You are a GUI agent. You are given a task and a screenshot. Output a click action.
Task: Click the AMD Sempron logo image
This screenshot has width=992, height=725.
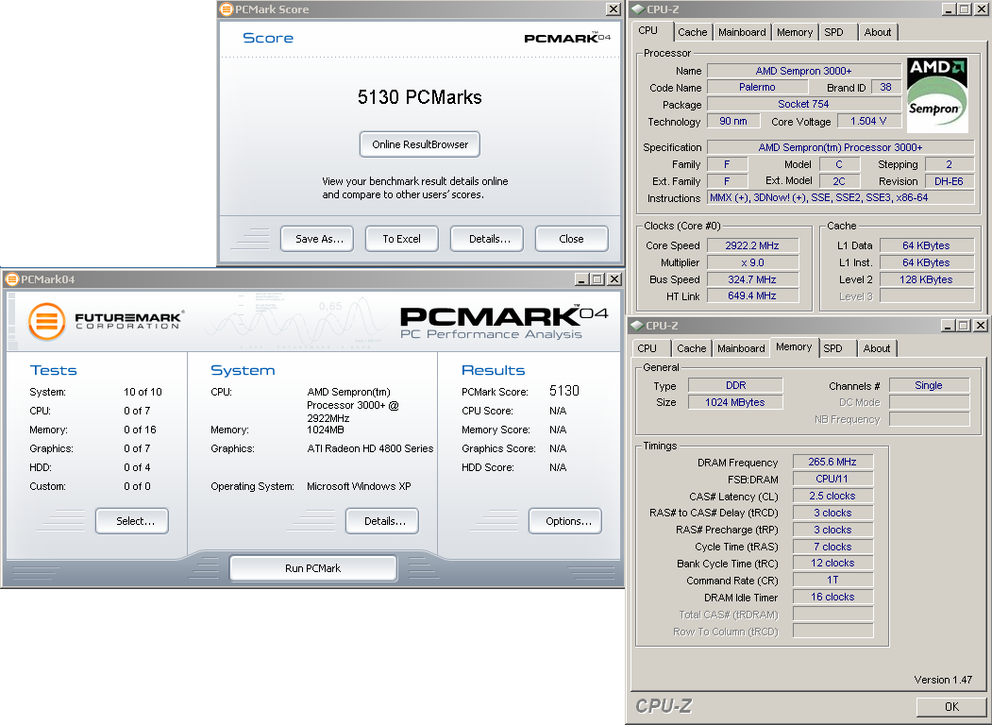(x=937, y=95)
